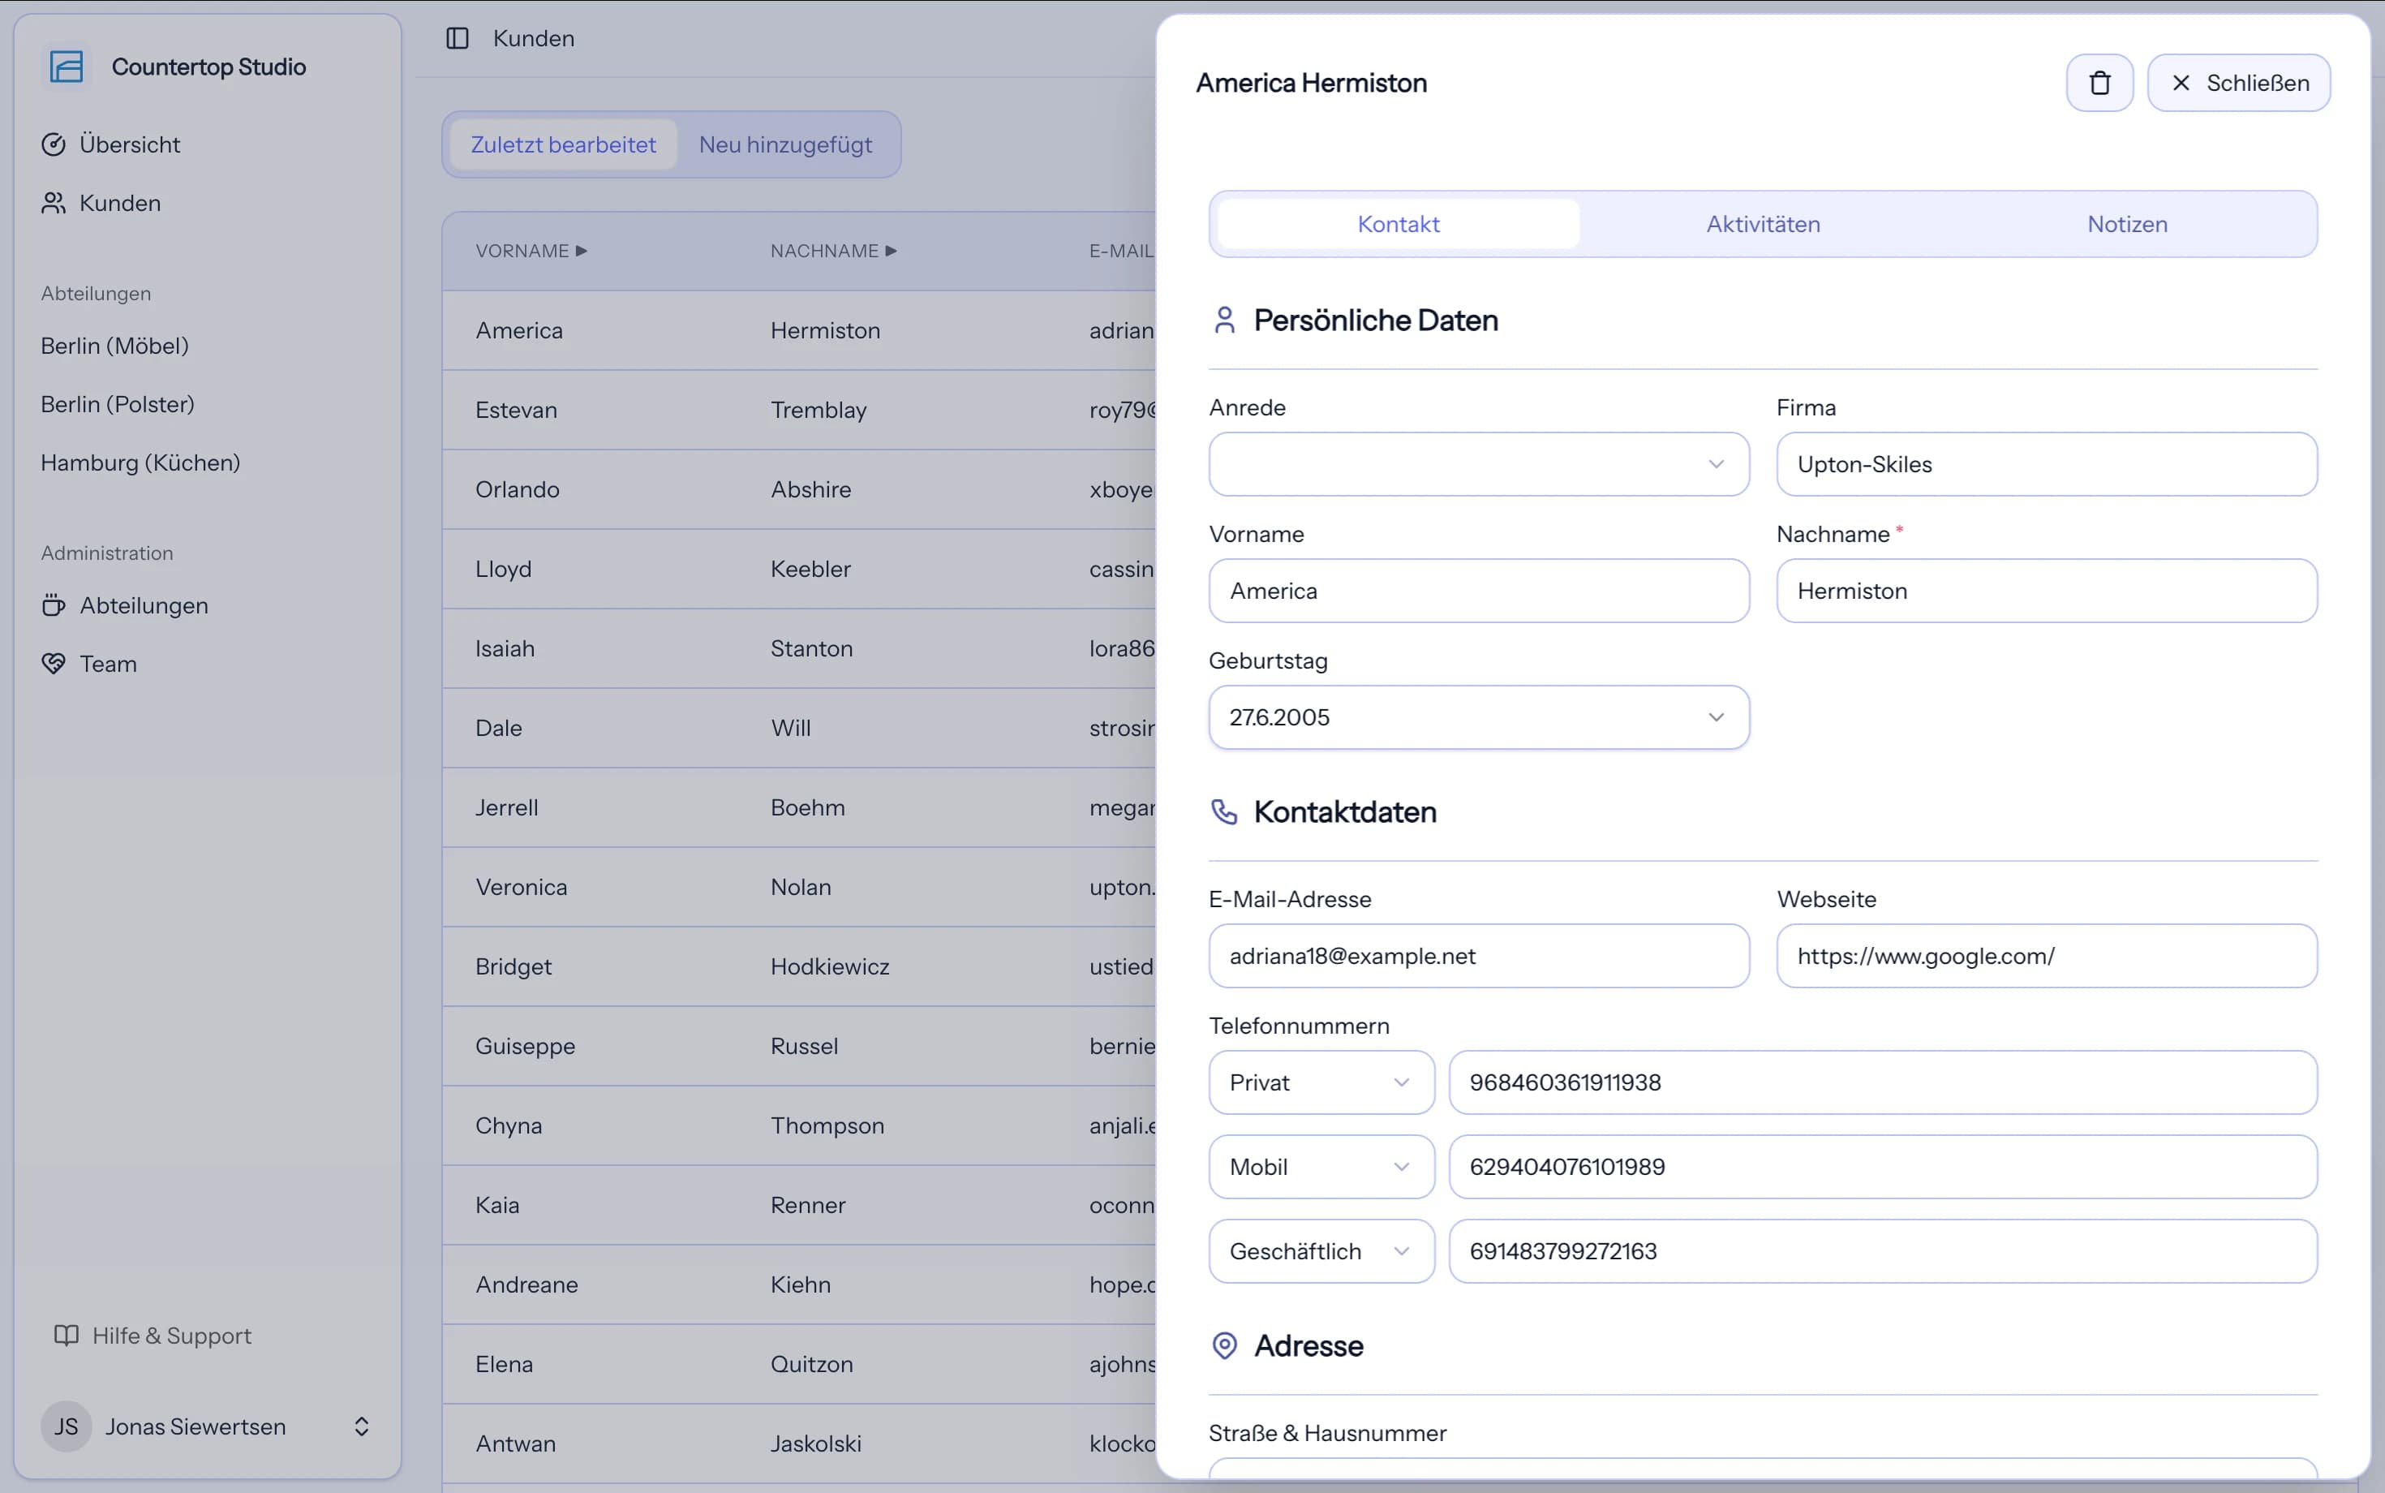2385x1493 pixels.
Task: Open Berlin (Polster) department
Action: [118, 404]
